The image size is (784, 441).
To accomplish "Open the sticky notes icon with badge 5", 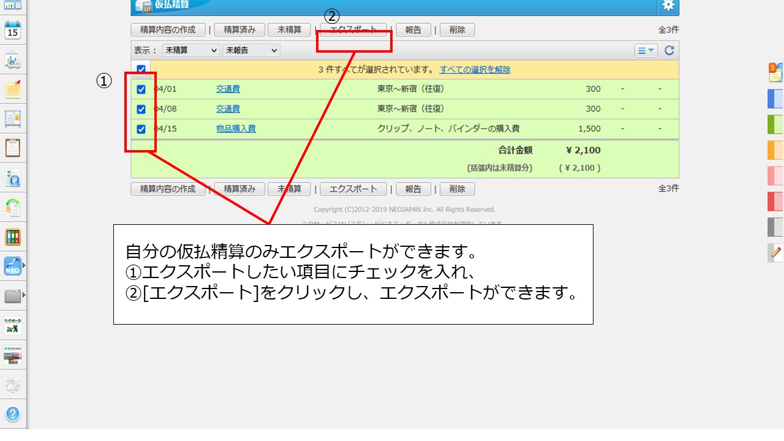I will coord(775,72).
